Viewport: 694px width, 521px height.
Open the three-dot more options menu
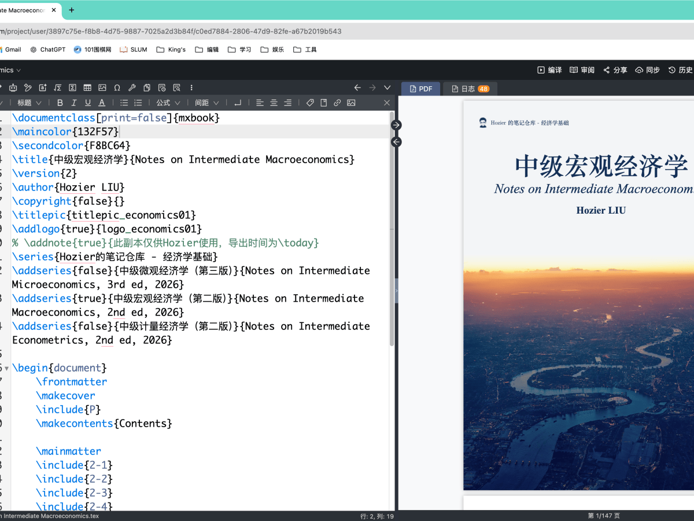[191, 88]
